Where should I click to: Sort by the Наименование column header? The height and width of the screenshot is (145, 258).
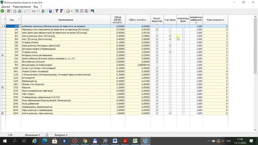point(66,20)
